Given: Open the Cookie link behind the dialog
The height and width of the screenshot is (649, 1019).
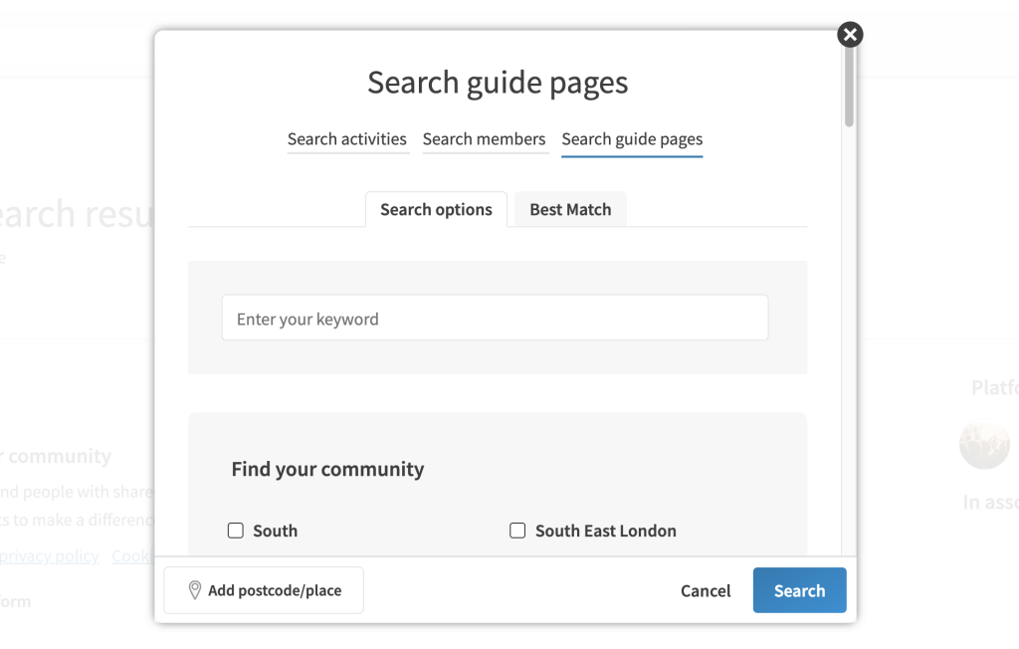Looking at the screenshot, I should click(132, 555).
